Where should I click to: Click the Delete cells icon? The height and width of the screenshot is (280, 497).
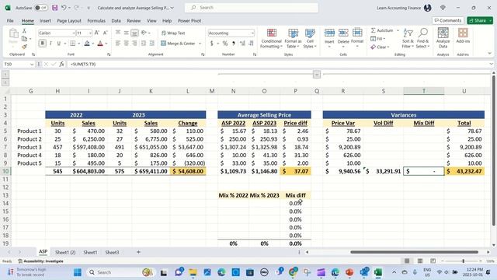(343, 33)
